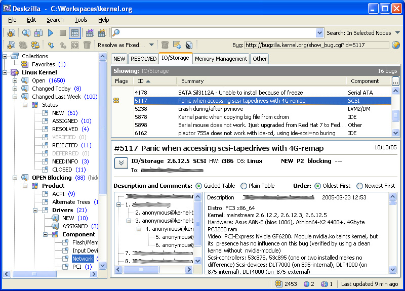The width and height of the screenshot is (405, 291).
Task: Click the bug table scroll down arrow
Action: pos(395,133)
